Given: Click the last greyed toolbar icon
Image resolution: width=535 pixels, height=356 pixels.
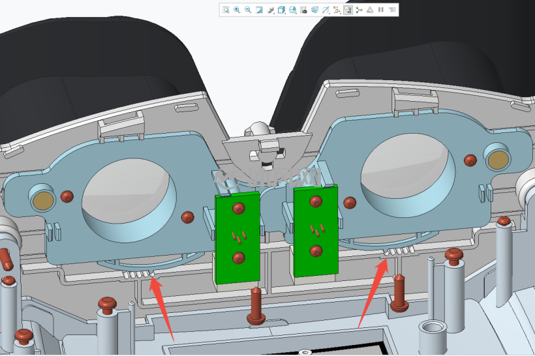Looking at the screenshot, I should [392, 10].
